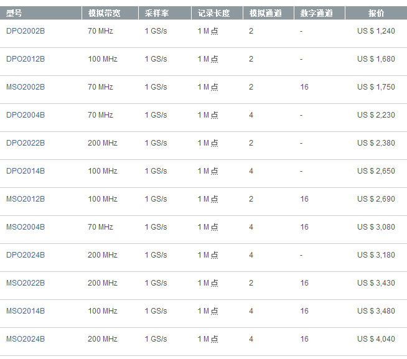Click the MSO2024B model name
407x359 pixels.
click(26, 339)
